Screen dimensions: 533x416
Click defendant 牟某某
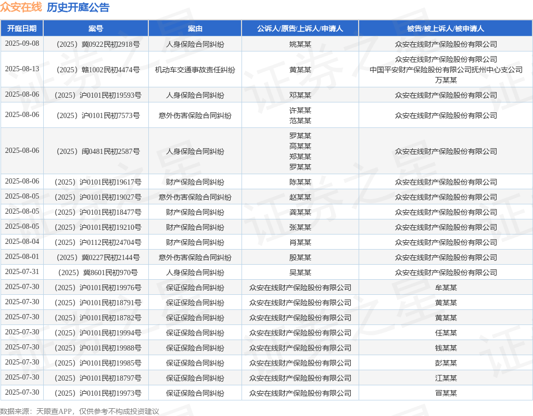pos(446,288)
